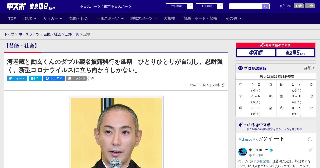
Task: Click the 東京新聞 header link
Action: (x=207, y=6)
